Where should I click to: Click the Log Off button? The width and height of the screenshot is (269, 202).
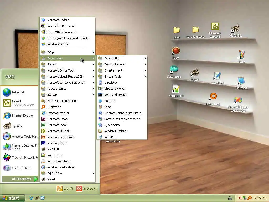click(x=65, y=189)
